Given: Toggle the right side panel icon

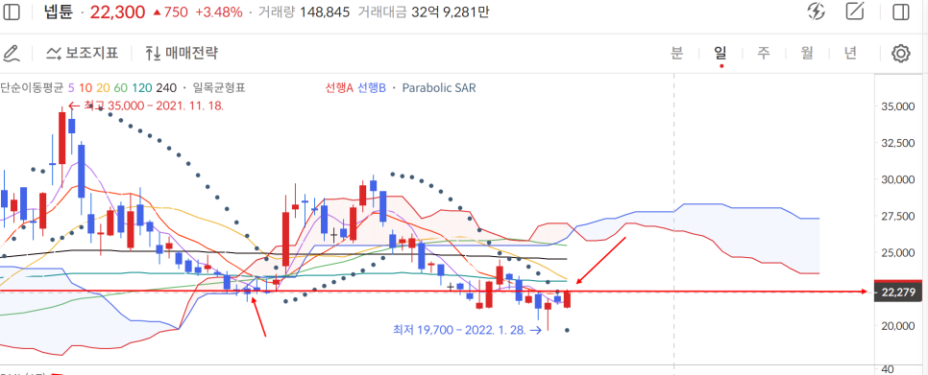Looking at the screenshot, I should [901, 12].
